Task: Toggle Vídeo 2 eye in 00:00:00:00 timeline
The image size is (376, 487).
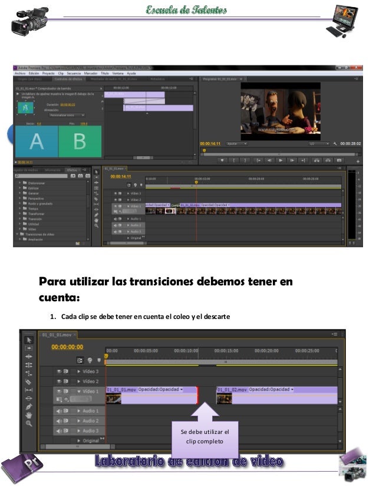Action: click(59, 381)
